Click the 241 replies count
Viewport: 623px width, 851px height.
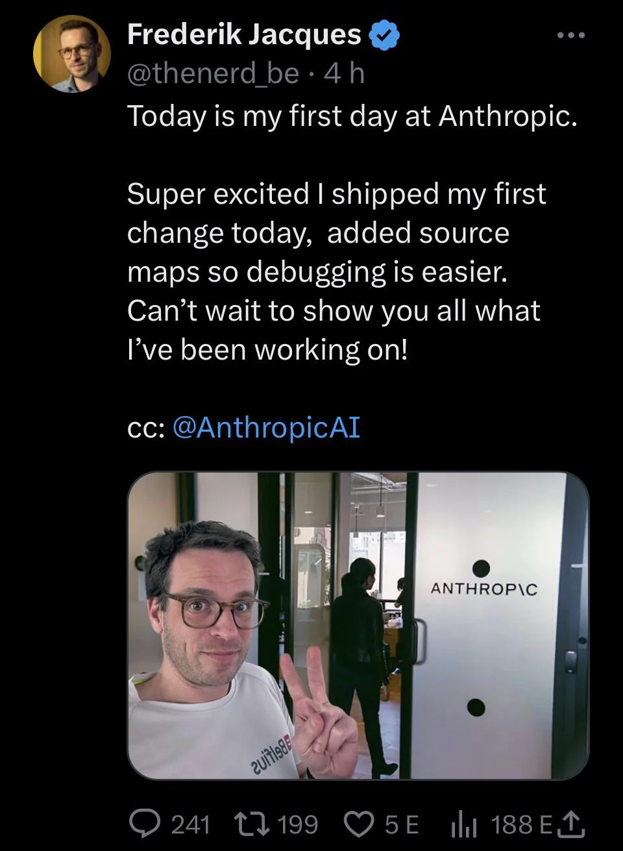pos(189,824)
